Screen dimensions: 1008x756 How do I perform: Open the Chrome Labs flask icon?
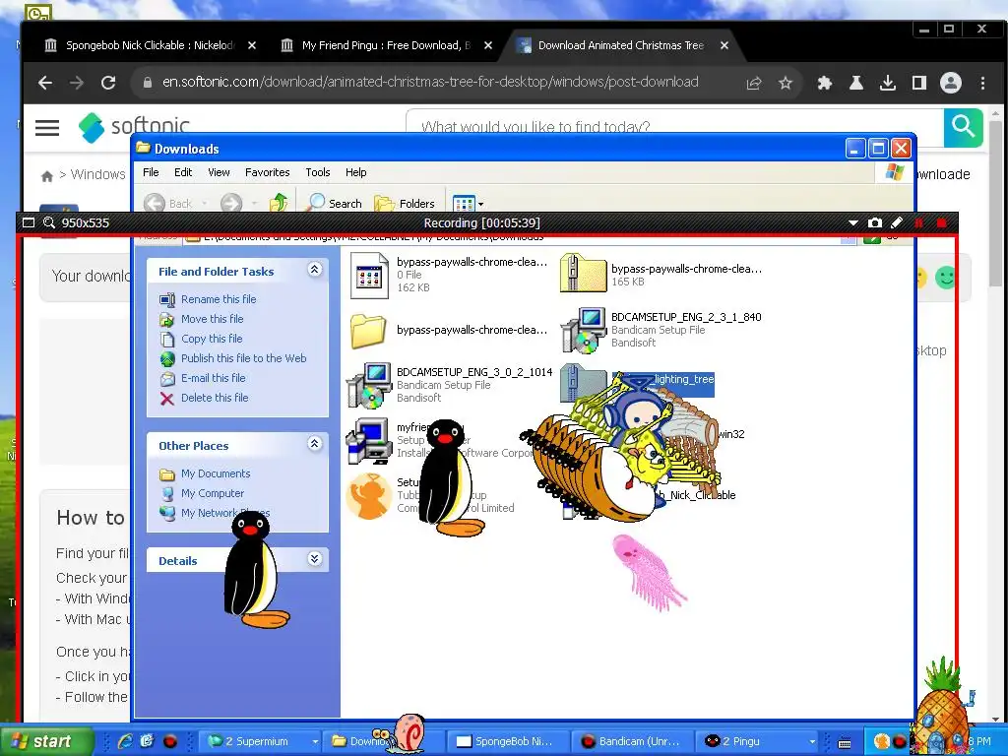click(856, 83)
